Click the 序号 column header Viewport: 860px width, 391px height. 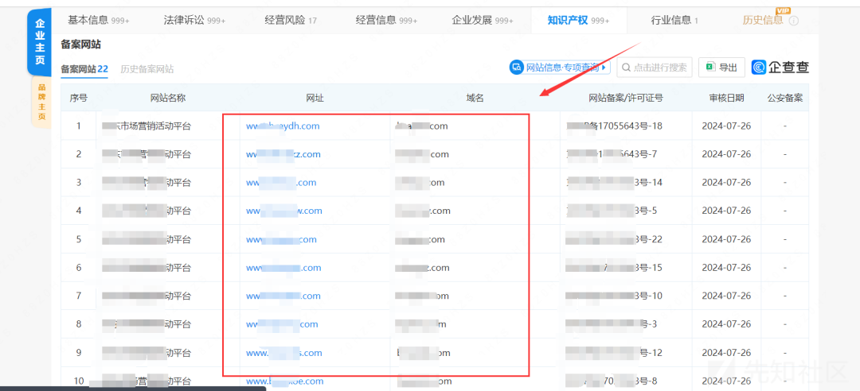click(78, 98)
